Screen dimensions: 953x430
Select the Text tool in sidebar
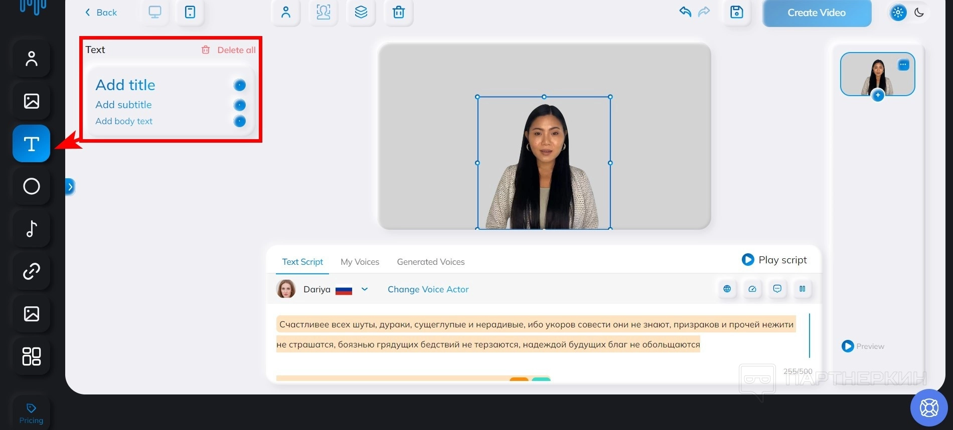click(31, 144)
